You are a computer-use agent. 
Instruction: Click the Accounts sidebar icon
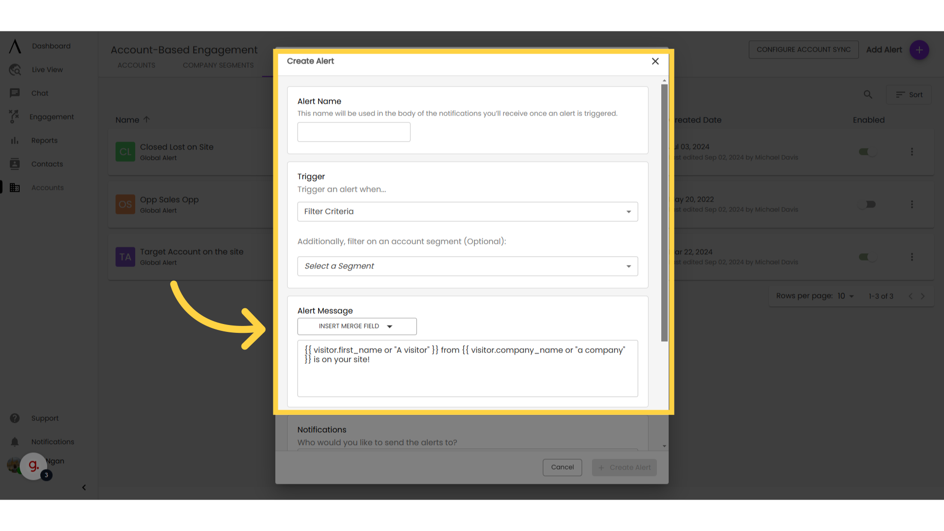14,187
